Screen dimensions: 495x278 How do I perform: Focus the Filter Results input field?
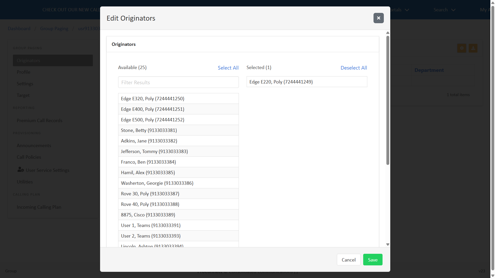(178, 82)
